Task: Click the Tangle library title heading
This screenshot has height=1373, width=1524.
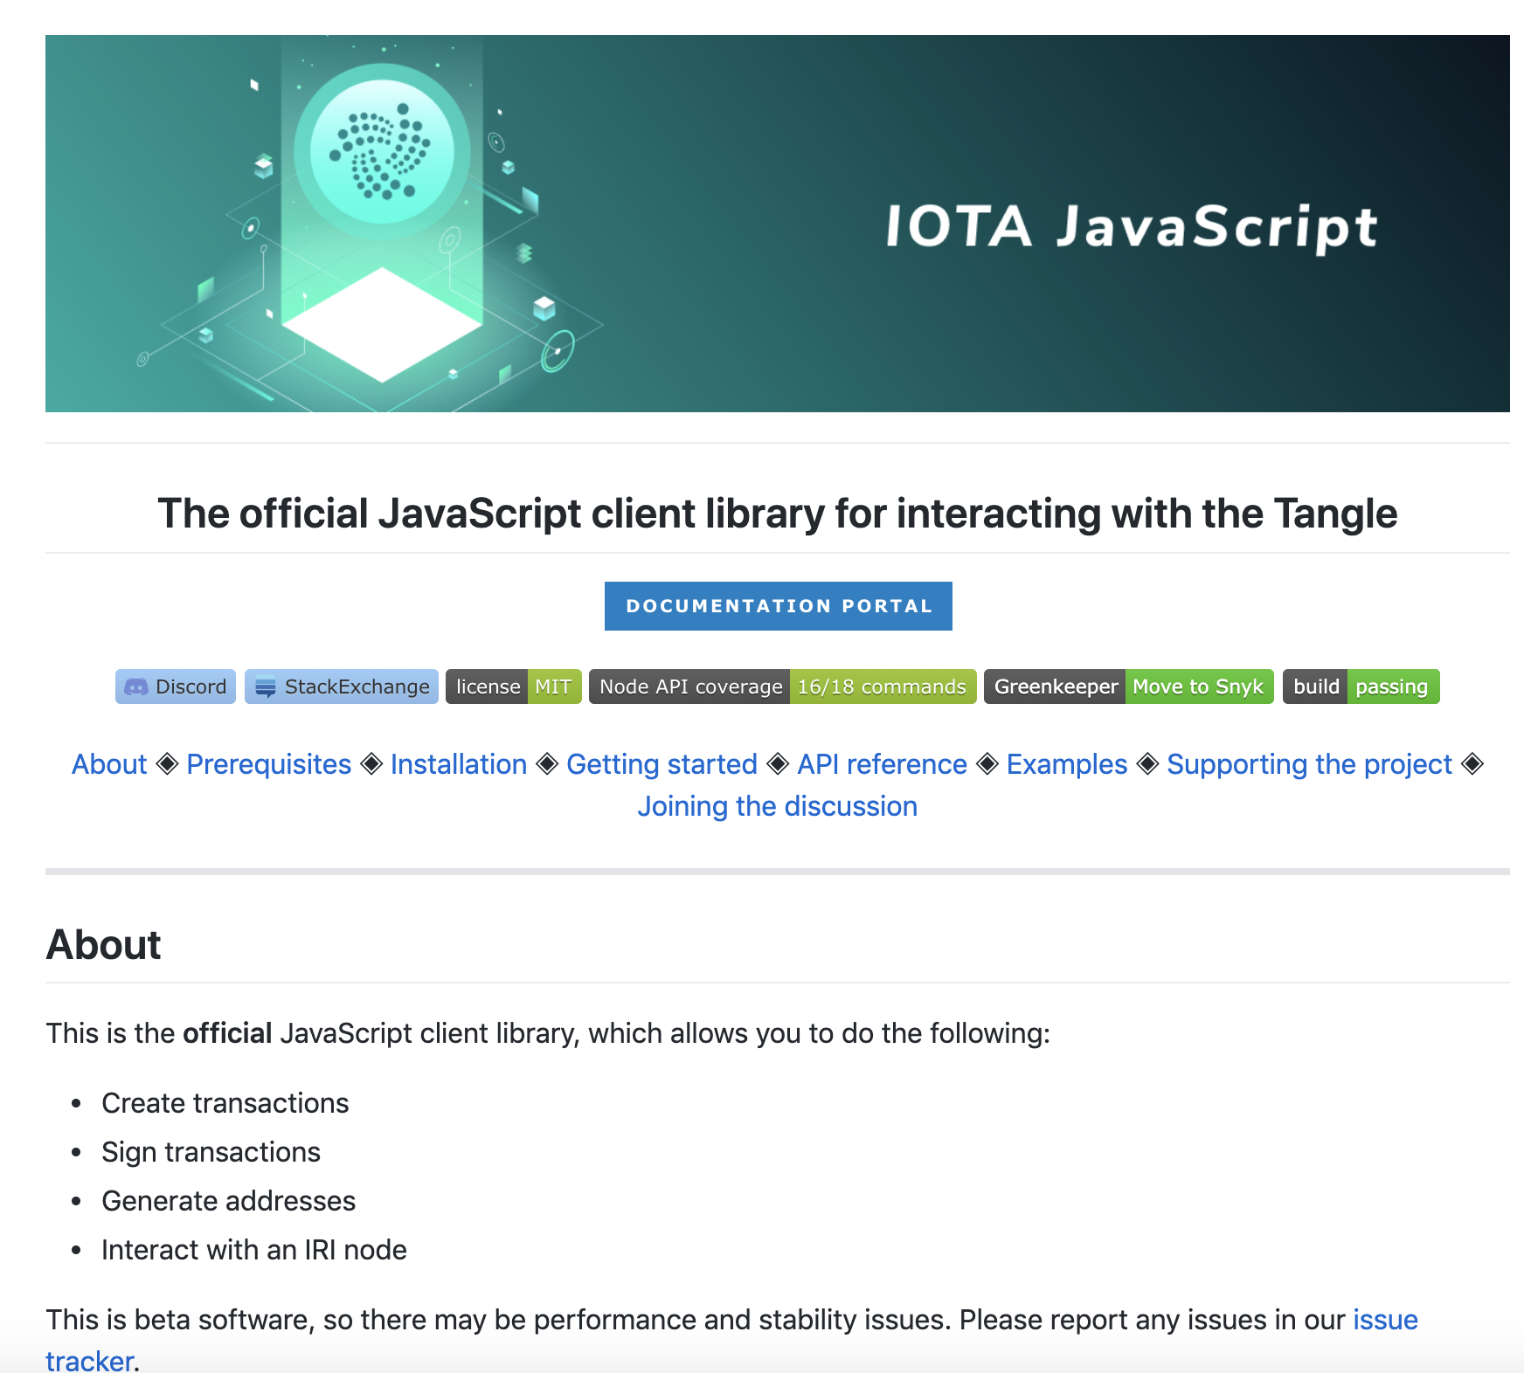Action: coord(778,514)
